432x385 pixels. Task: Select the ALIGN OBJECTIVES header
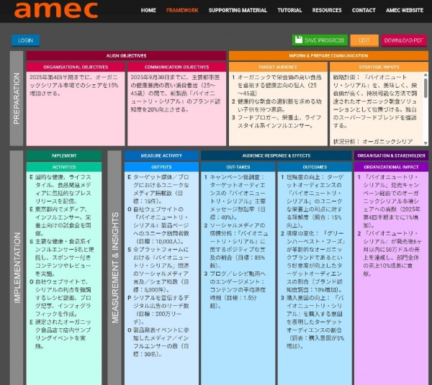click(x=126, y=55)
